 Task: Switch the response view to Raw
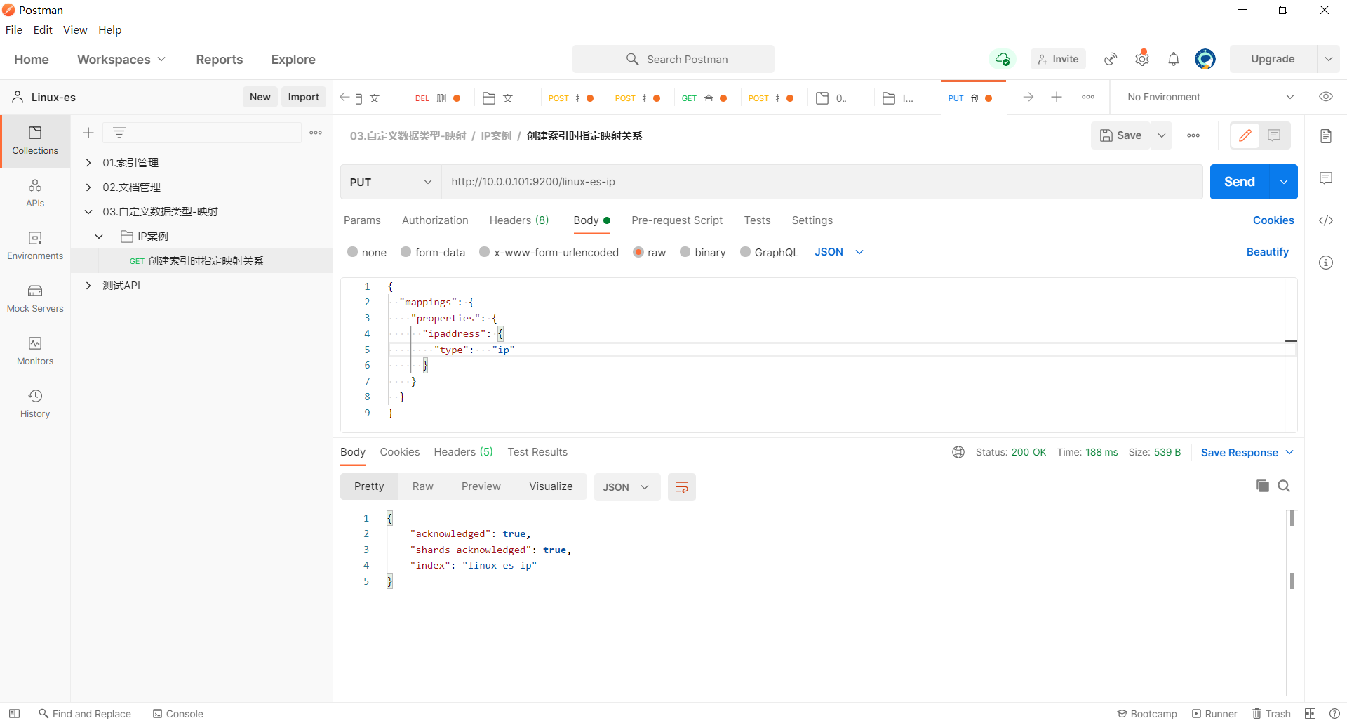point(423,486)
